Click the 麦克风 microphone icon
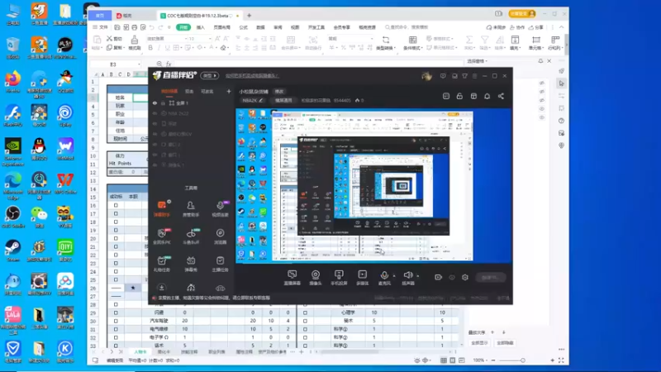 point(384,275)
